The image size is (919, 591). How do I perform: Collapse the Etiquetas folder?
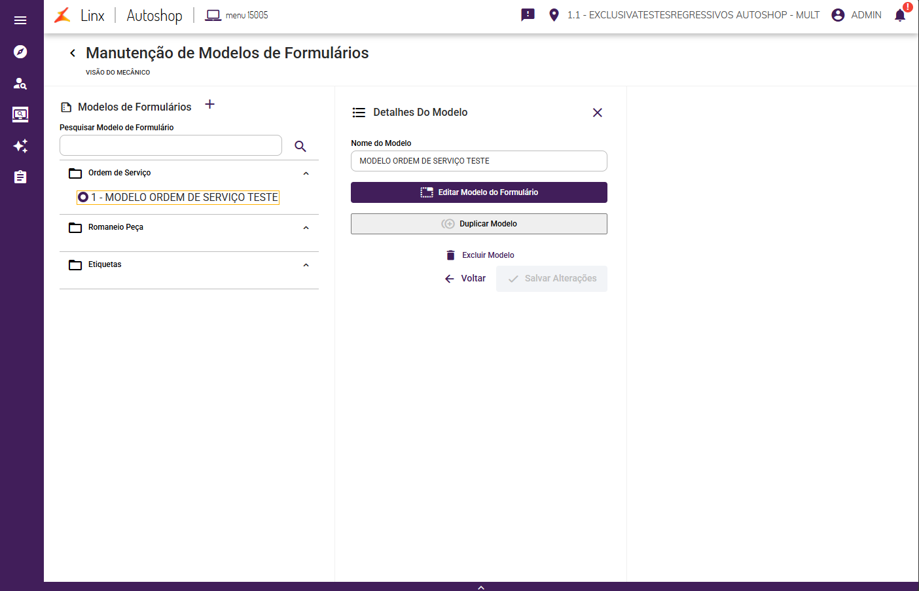coord(306,265)
